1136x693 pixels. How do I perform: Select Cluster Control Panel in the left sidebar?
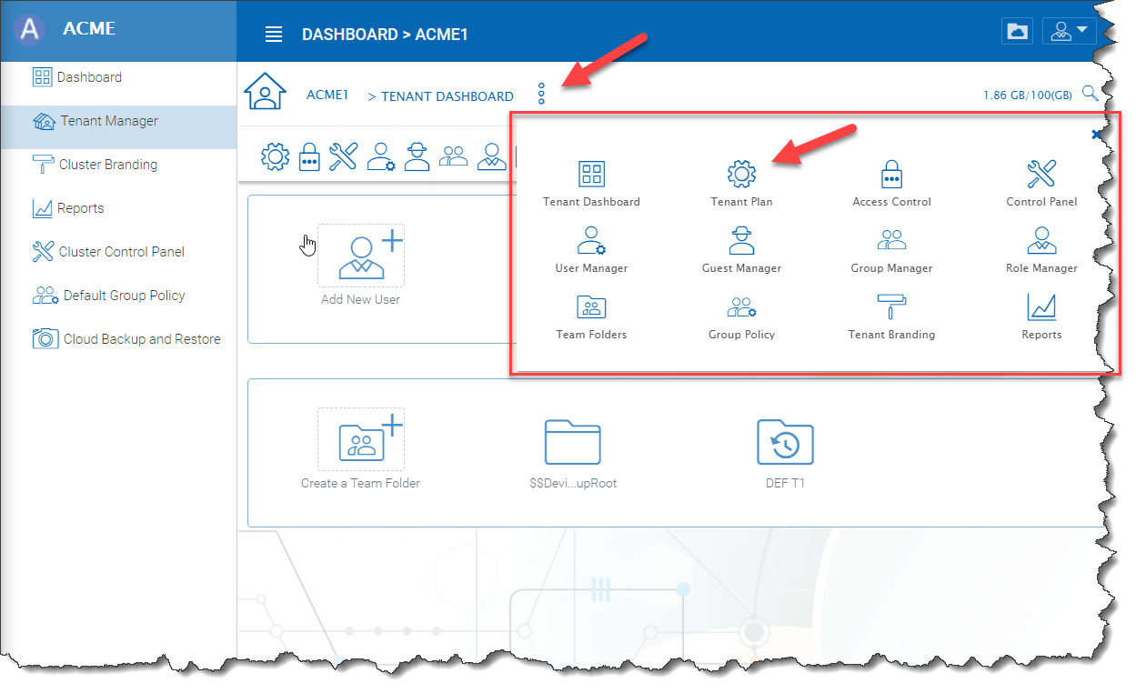pyautogui.click(x=118, y=252)
